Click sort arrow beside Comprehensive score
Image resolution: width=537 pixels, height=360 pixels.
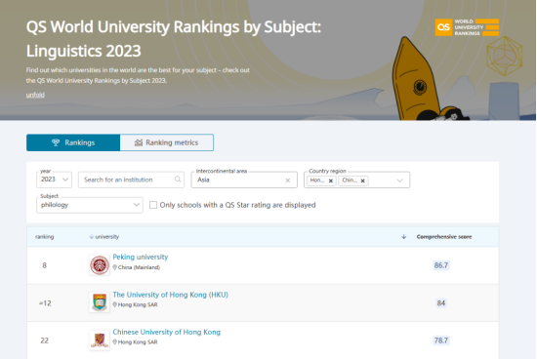tap(404, 236)
